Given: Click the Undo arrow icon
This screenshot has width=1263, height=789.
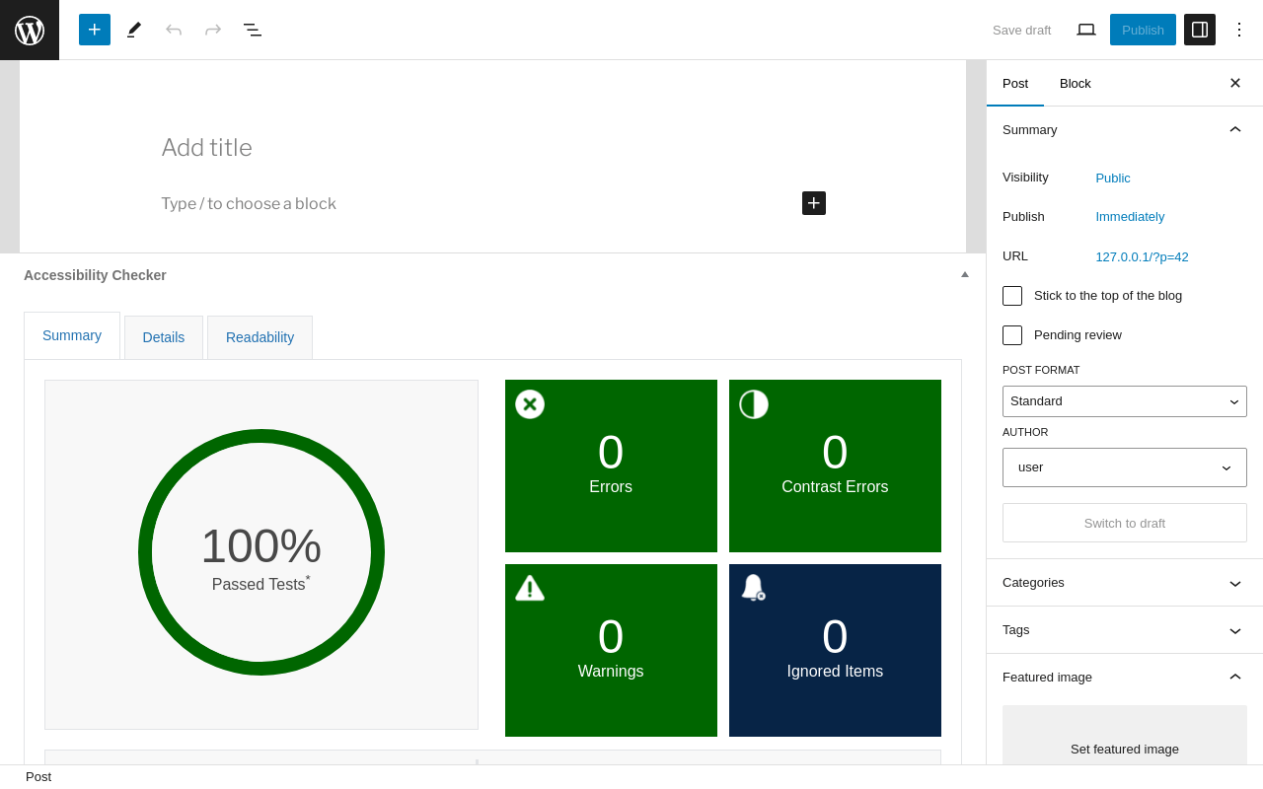Looking at the screenshot, I should 174,30.
